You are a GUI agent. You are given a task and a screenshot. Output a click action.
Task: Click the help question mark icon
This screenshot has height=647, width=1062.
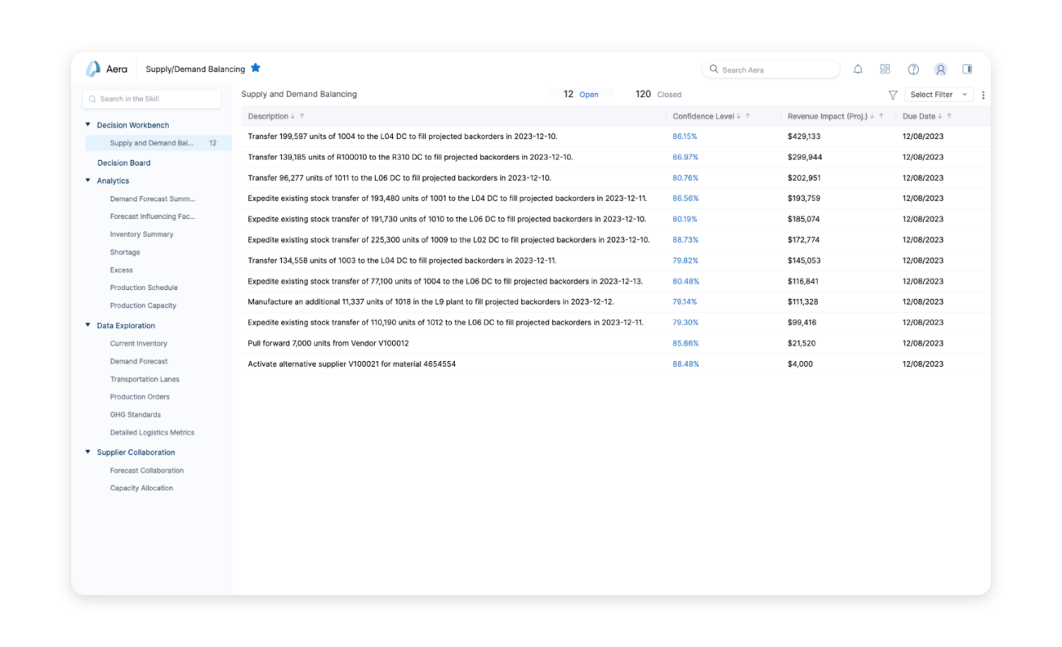[913, 69]
